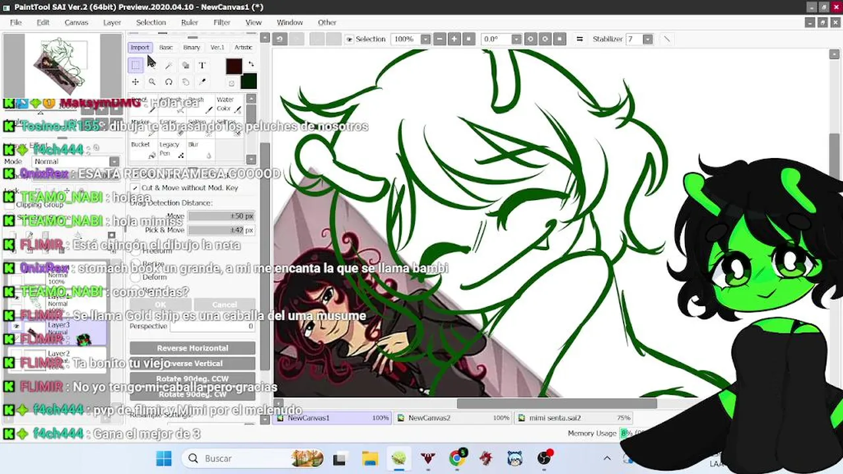
Task: Toggle transparent color icon near swatches
Action: click(x=231, y=83)
